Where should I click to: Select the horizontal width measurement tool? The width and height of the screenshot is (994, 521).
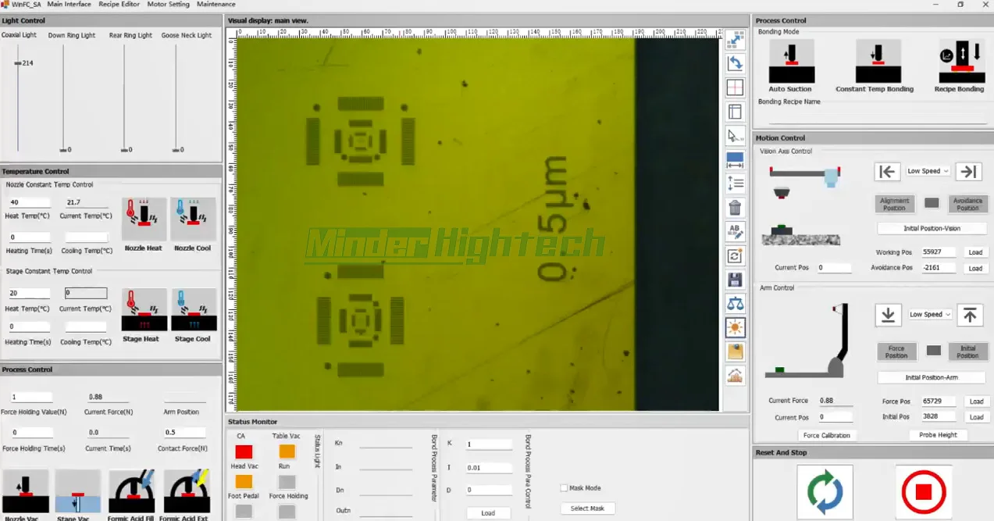735,159
